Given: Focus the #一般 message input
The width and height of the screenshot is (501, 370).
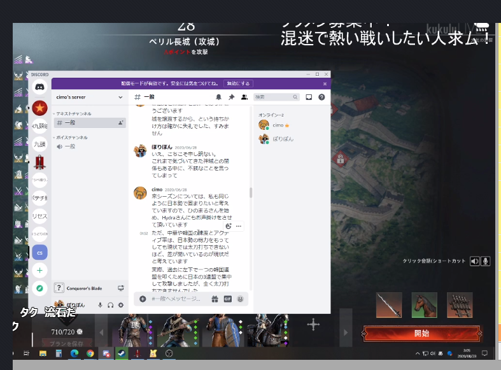Looking at the screenshot, I should click(x=176, y=299).
